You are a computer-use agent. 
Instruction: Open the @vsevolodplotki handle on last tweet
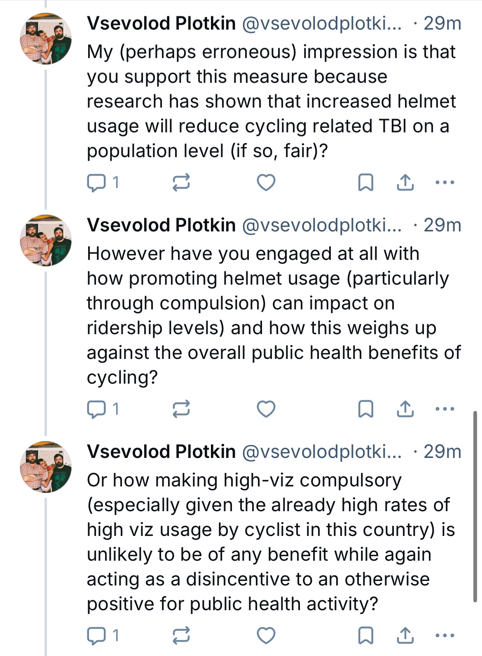pos(321,452)
